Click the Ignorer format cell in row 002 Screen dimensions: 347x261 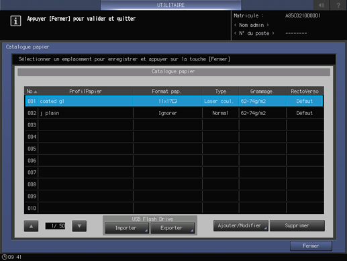point(168,113)
